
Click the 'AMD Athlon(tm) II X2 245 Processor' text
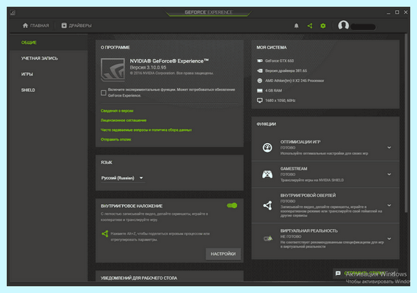295,81
